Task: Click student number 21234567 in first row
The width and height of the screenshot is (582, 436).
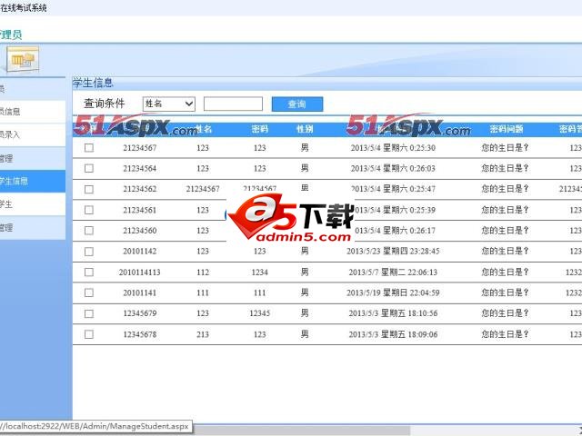Action: pyautogui.click(x=139, y=148)
